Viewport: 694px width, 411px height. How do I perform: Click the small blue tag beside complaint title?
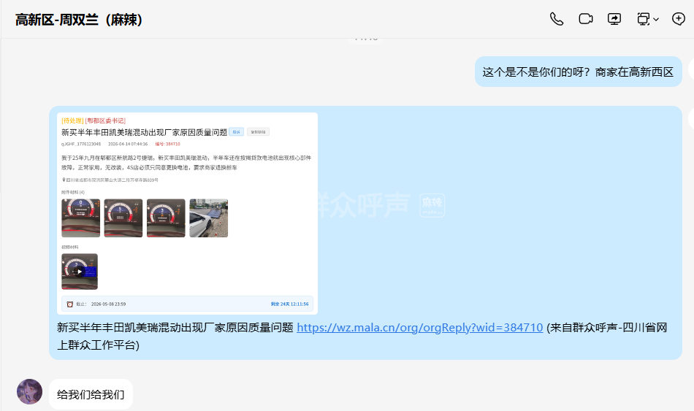tap(236, 132)
